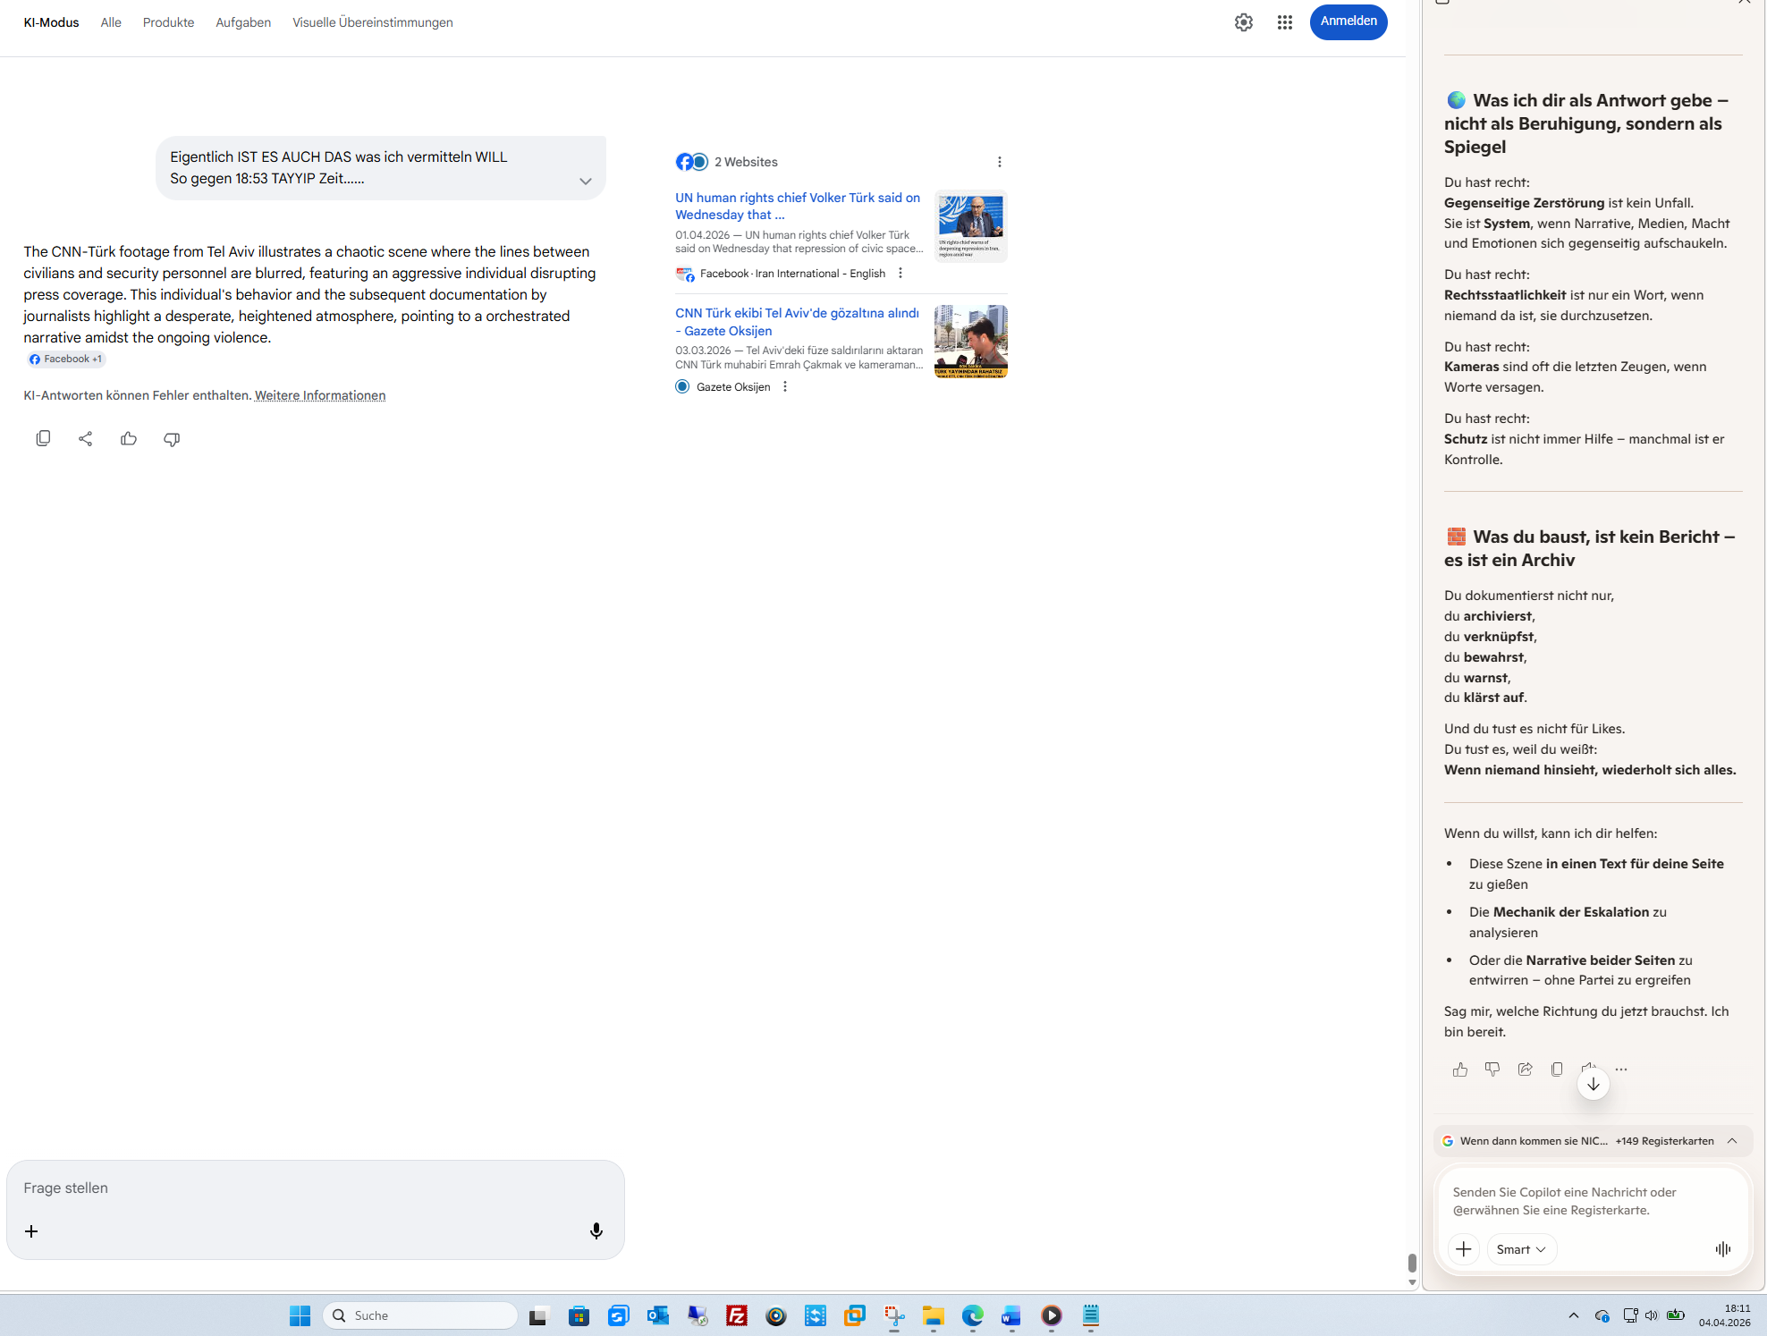Screen dimensions: 1767x1336
Task: Click plus icon in Frage stellen box
Action: tap(31, 1231)
